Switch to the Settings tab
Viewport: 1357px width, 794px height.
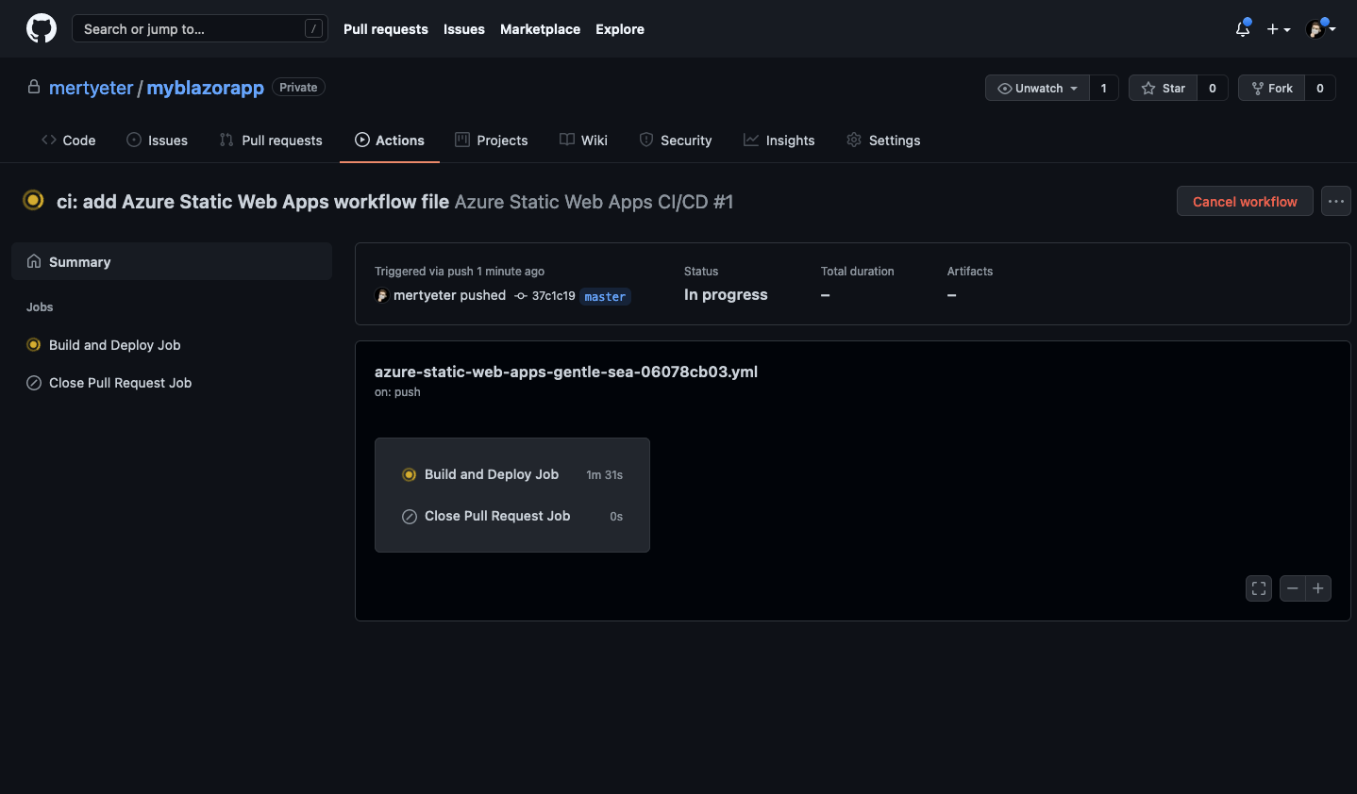(883, 141)
